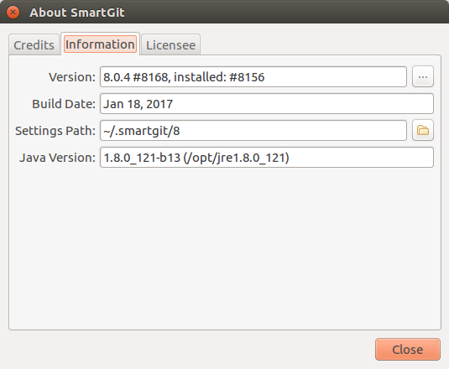Click the About SmartGit title bar text
The height and width of the screenshot is (369, 449).
pyautogui.click(x=77, y=13)
